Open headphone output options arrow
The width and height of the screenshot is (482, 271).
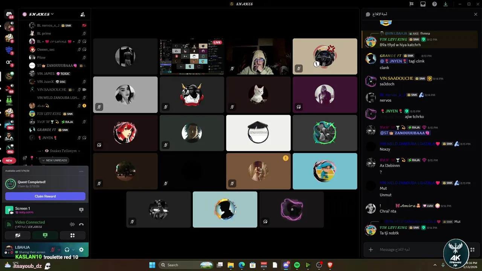pos(73,250)
